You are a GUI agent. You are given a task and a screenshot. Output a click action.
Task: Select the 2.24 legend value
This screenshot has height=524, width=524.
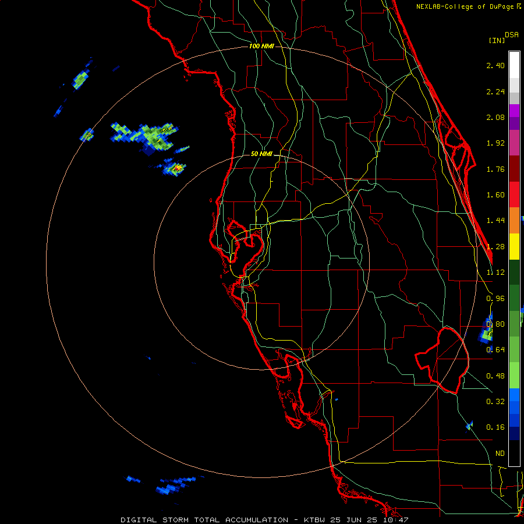coord(495,91)
